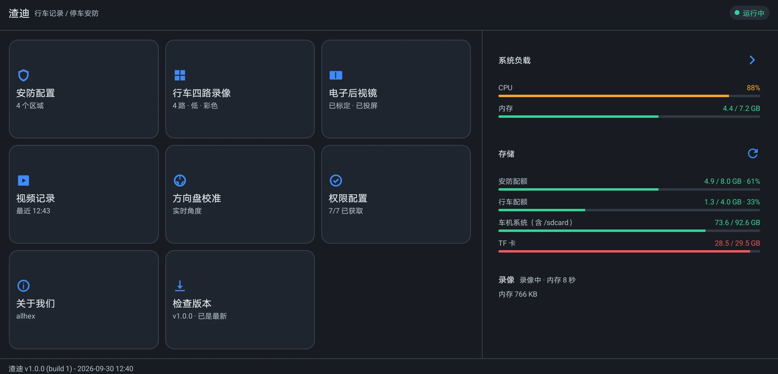Refresh storage with the 存储 reload icon

tap(753, 153)
